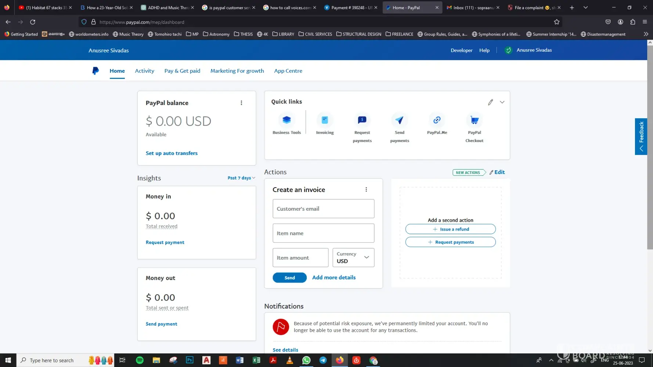
Task: Collapse the Quick links panel chevron
Action: pyautogui.click(x=502, y=102)
